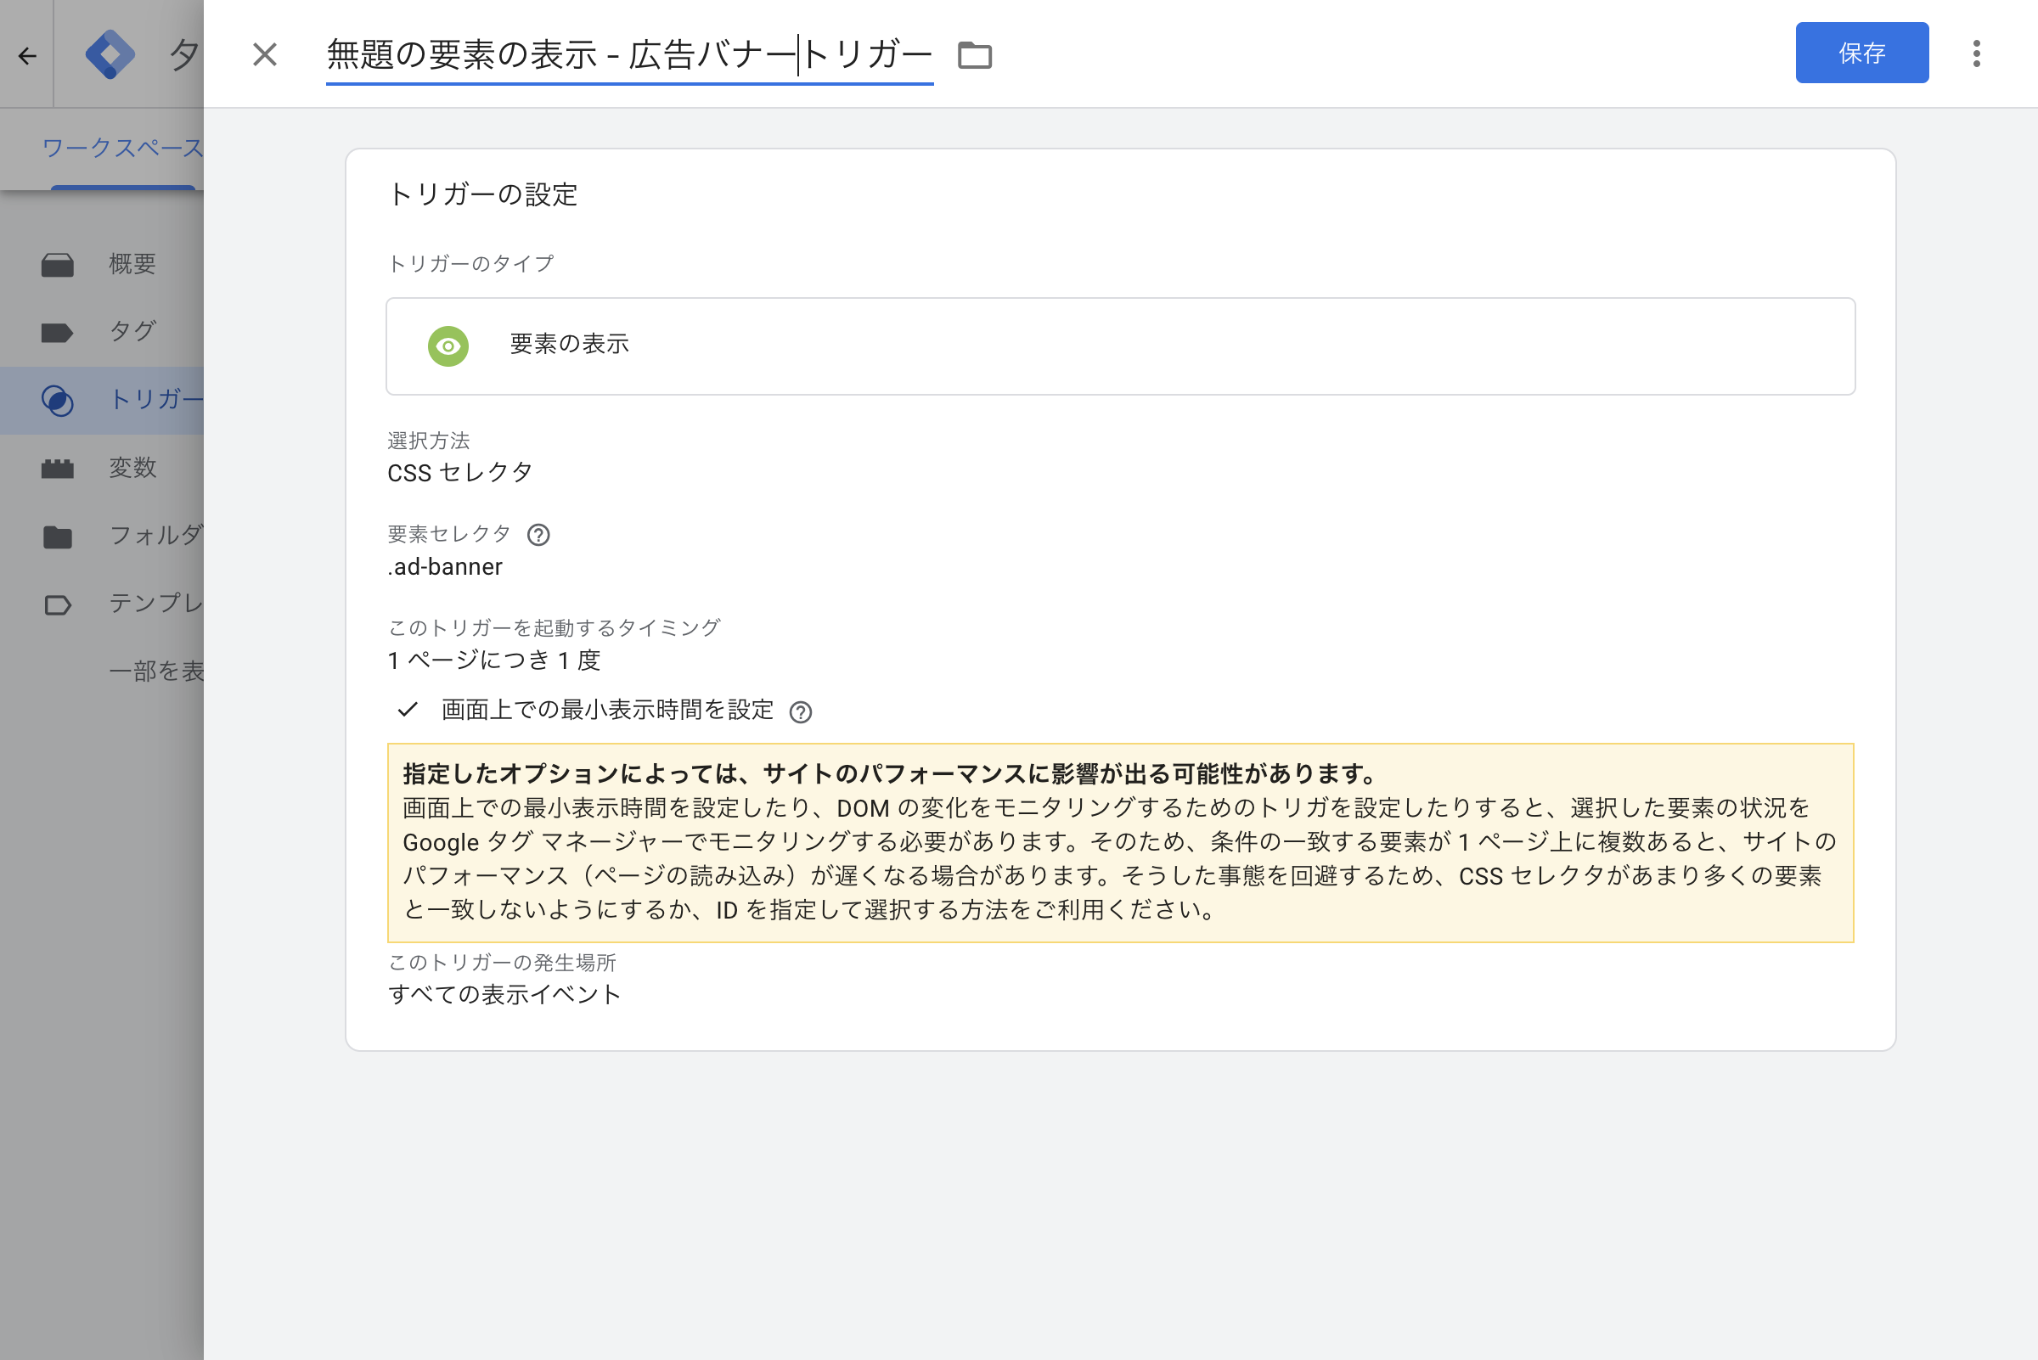The width and height of the screenshot is (2038, 1360).
Task: Edit the .ad-banner selector value
Action: (x=445, y=566)
